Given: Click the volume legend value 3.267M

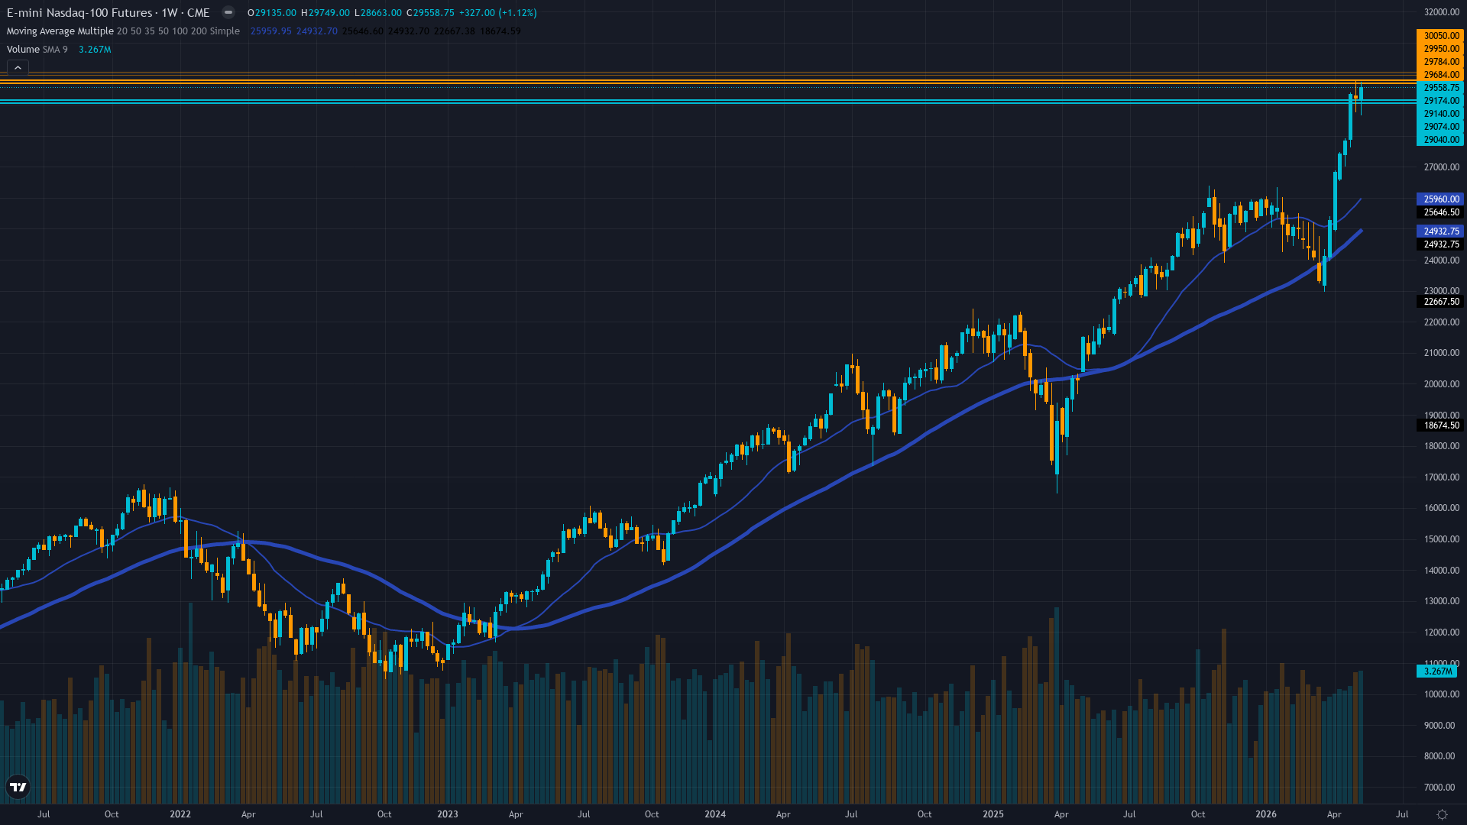Looking at the screenshot, I should pos(95,50).
